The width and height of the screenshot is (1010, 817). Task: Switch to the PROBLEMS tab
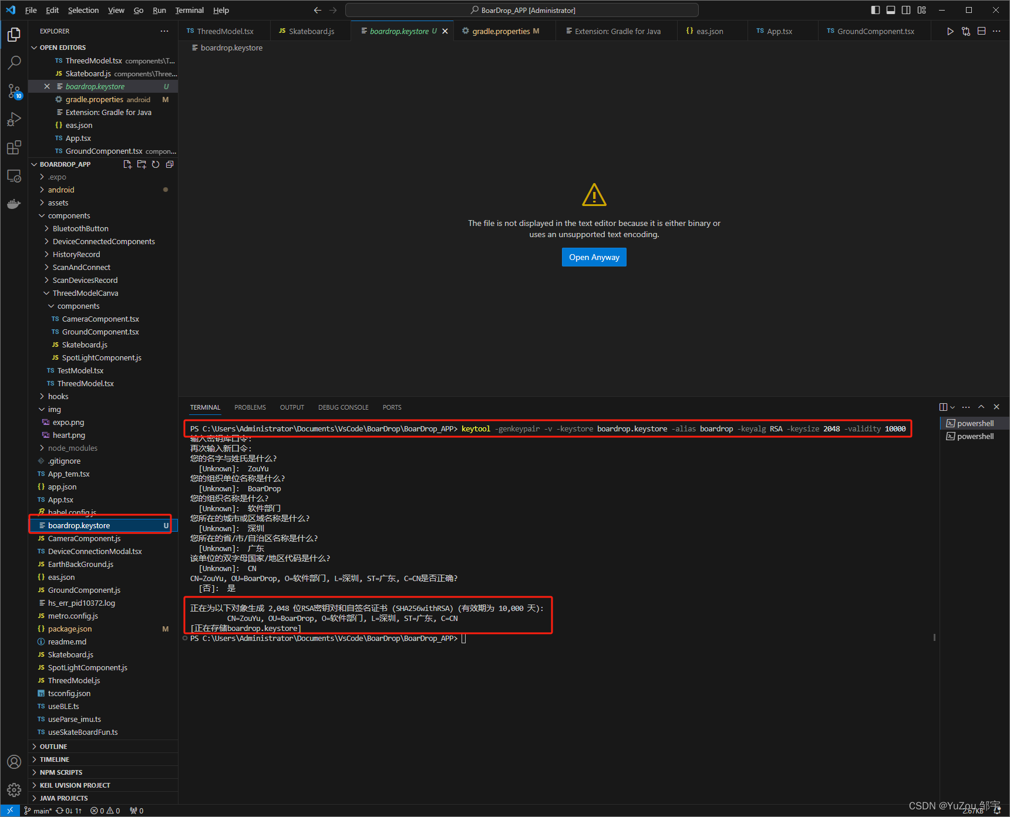point(250,407)
